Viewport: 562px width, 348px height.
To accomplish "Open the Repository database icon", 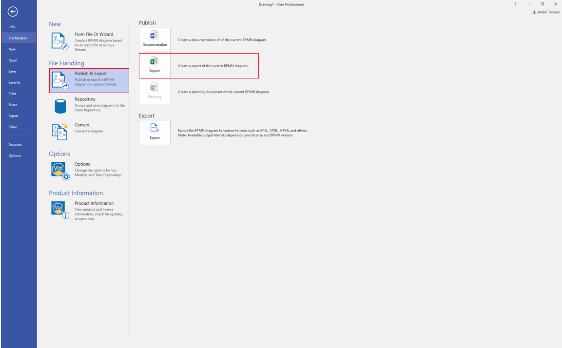I will point(60,106).
